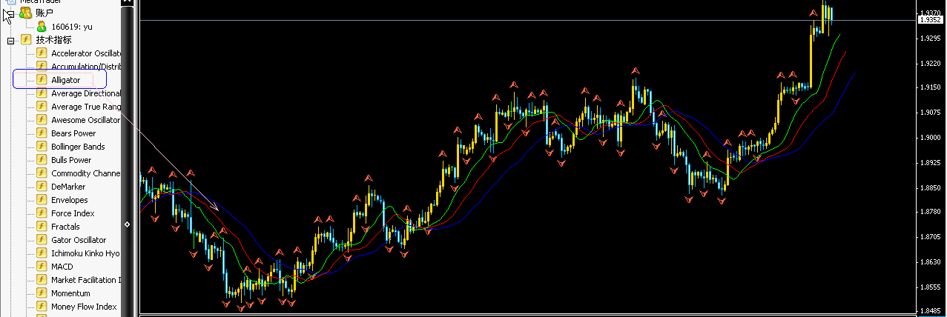Select the Accelerator Oscillator text entry
The height and width of the screenshot is (317, 947).
[x=85, y=53]
